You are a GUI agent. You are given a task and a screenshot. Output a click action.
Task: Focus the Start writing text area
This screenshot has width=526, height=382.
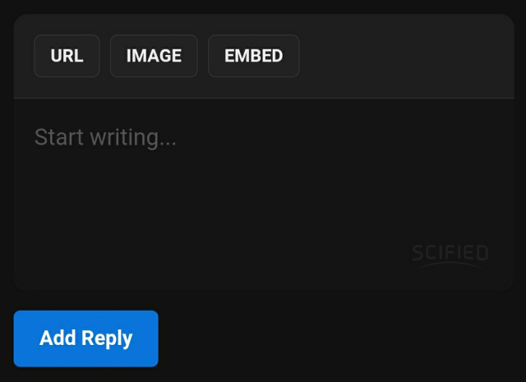264,194
